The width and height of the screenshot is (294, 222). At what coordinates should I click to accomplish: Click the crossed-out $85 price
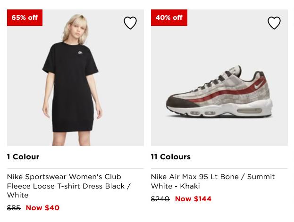(14, 208)
